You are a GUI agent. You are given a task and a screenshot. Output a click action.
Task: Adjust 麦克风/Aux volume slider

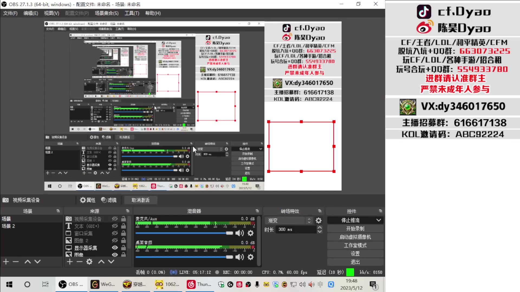pos(184,233)
